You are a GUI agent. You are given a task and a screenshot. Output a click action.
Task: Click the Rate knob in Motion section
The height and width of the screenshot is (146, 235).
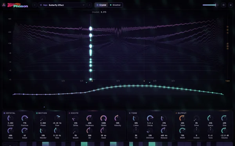tap(57, 131)
